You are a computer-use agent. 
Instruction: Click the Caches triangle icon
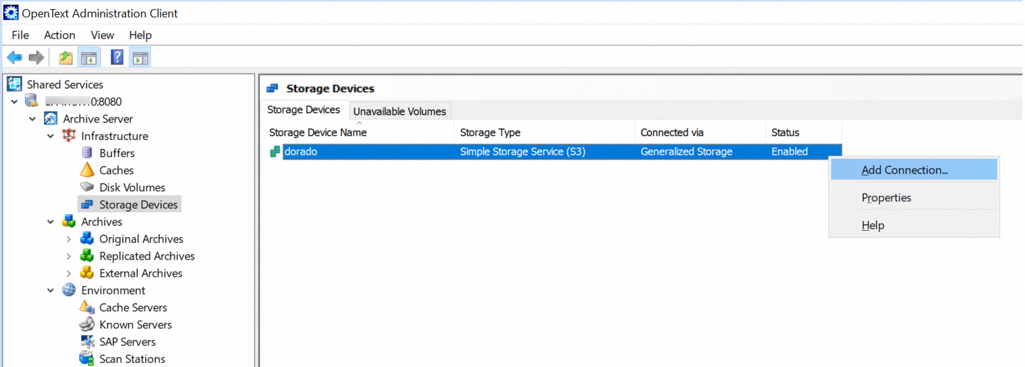87,169
